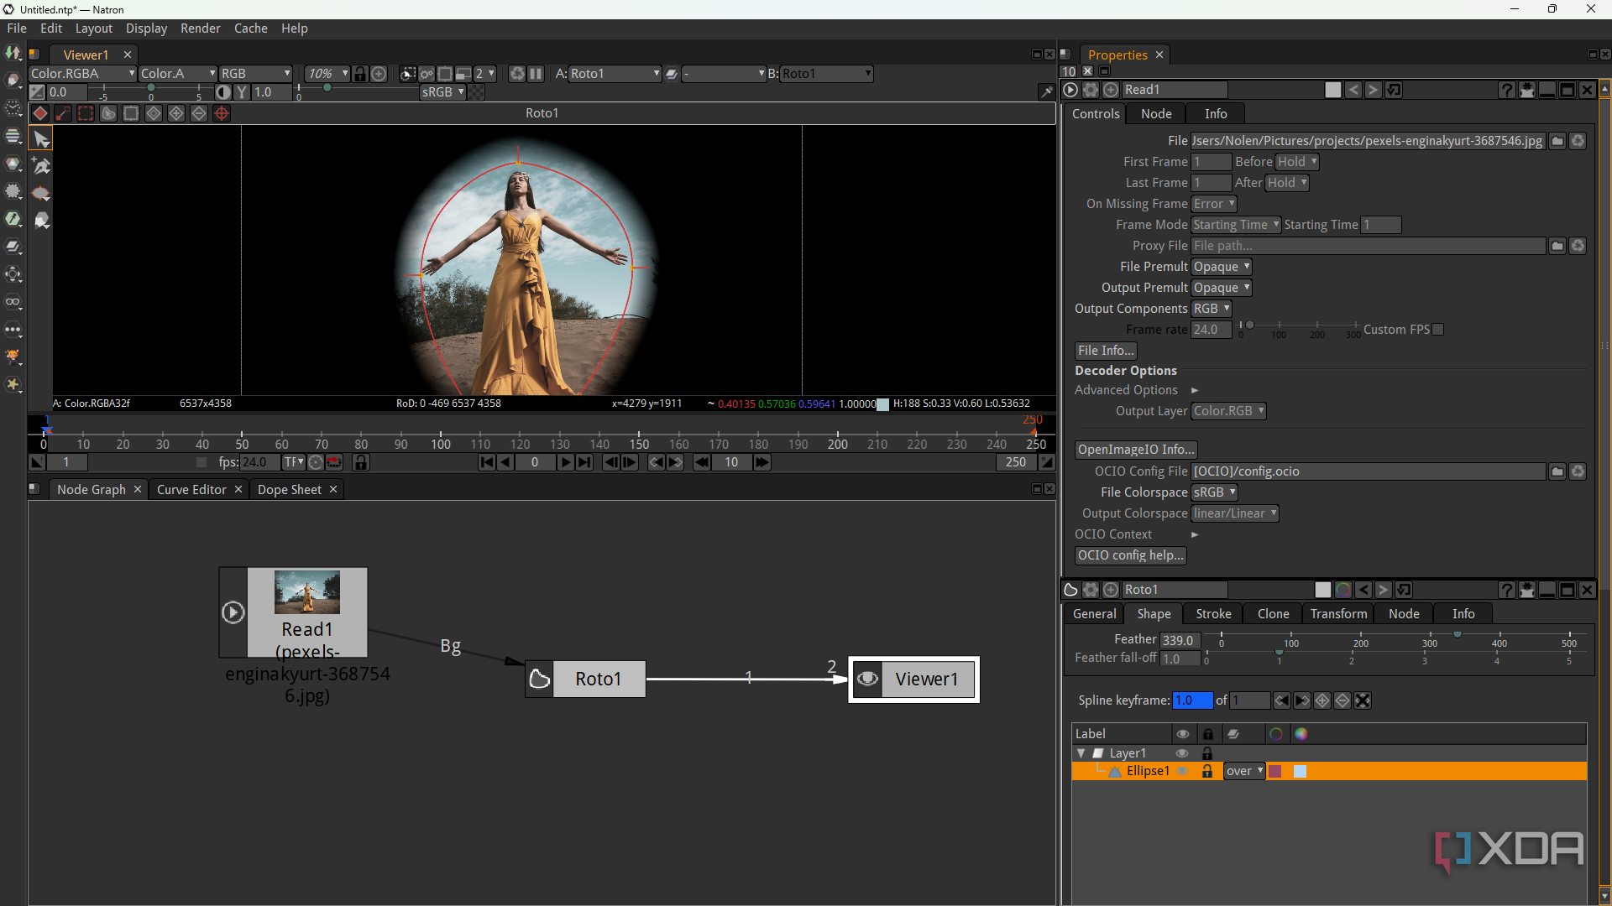Open the viewer zoom 10% dropdown
The image size is (1612, 906).
point(327,74)
